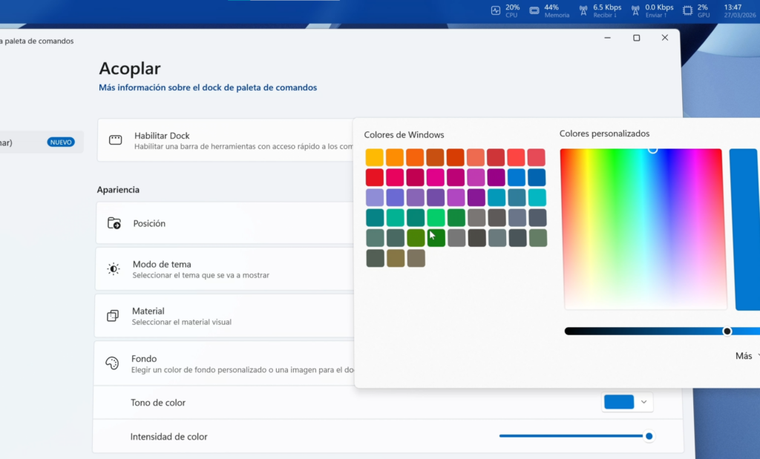
Task: Click the Habilitar Dock toolbar icon
Action: 114,139
